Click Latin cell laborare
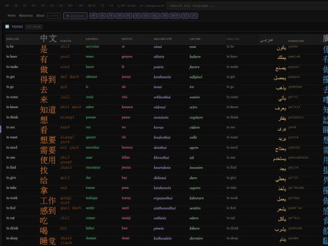 tap(196, 197)
